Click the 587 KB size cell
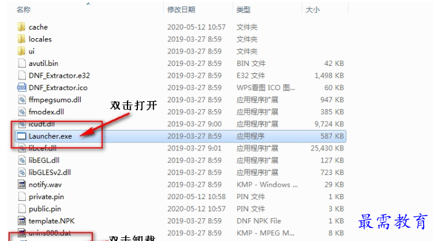433x241 pixels. (x=332, y=136)
